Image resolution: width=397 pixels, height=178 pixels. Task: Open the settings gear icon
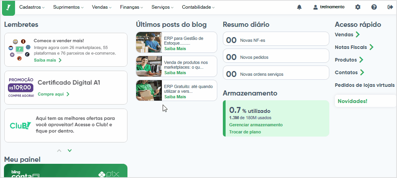tap(358, 7)
